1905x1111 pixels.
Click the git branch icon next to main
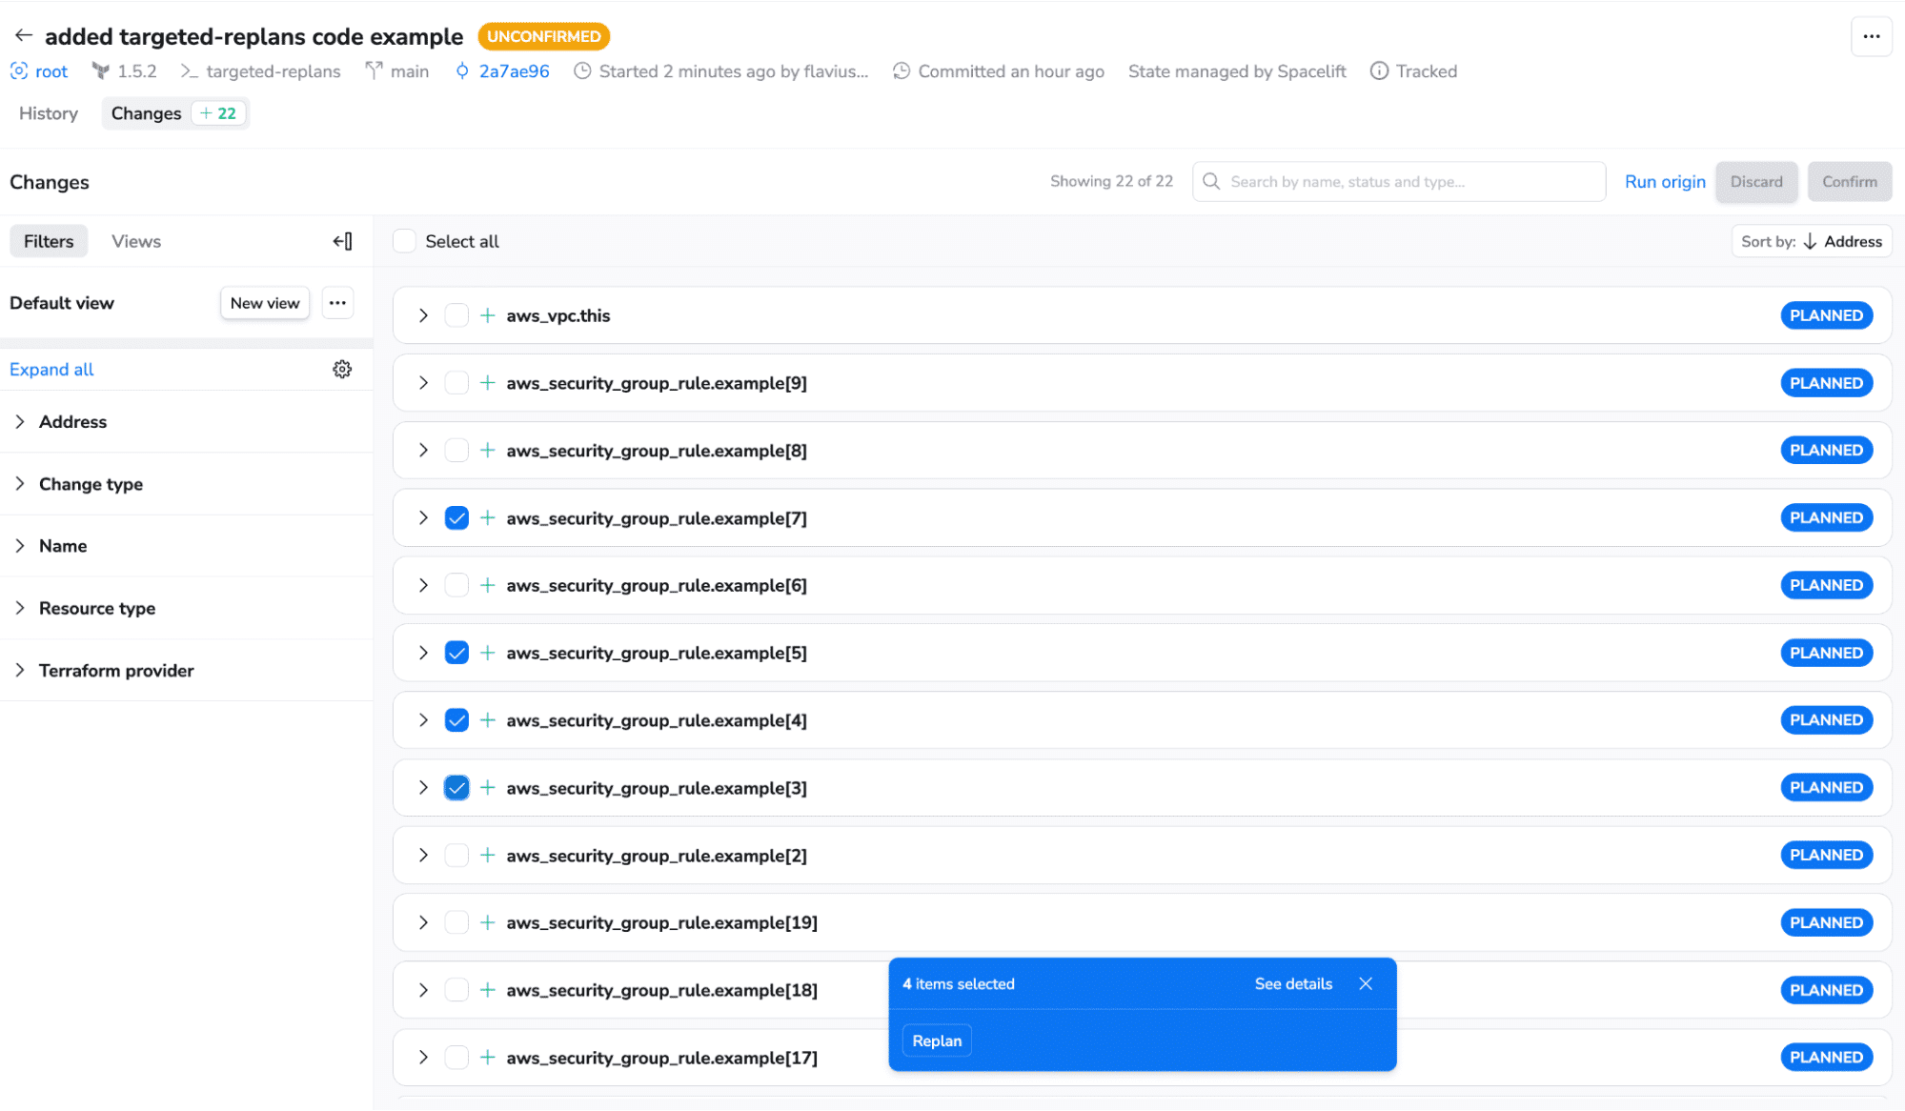coord(372,71)
